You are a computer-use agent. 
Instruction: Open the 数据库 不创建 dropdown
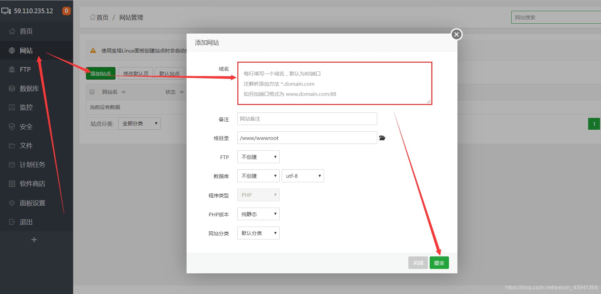tap(258, 176)
